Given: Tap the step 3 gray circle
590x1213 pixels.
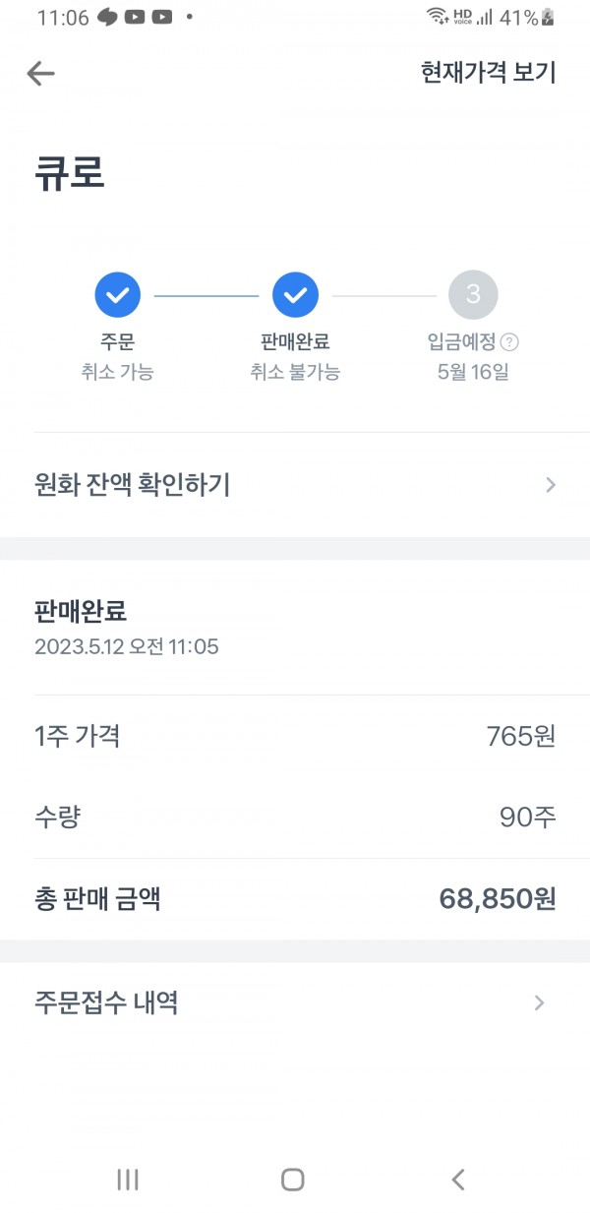Looking at the screenshot, I should tap(473, 294).
